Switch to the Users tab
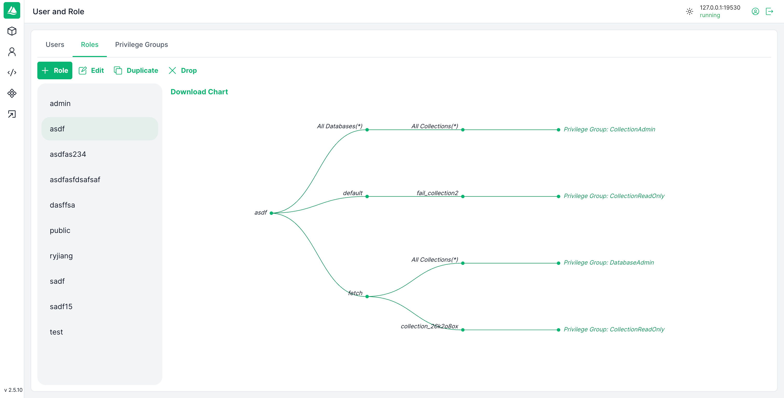 pos(55,44)
